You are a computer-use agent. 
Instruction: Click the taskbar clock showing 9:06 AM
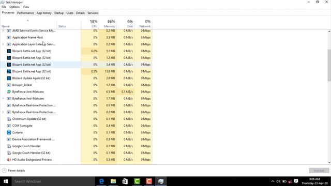(x=314, y=181)
